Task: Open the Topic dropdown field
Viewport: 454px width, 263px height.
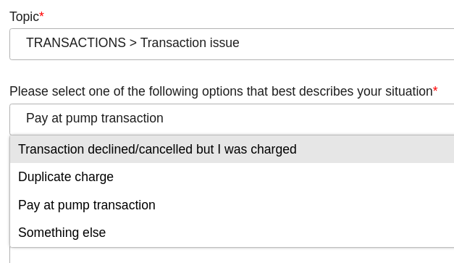Action: pyautogui.click(x=232, y=44)
